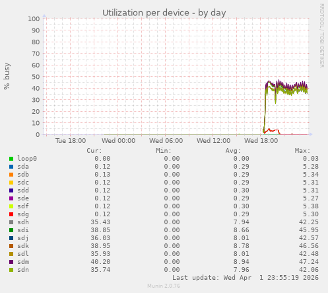Click the 'sdd' legend label
The width and height of the screenshot is (328, 293).
(23, 190)
